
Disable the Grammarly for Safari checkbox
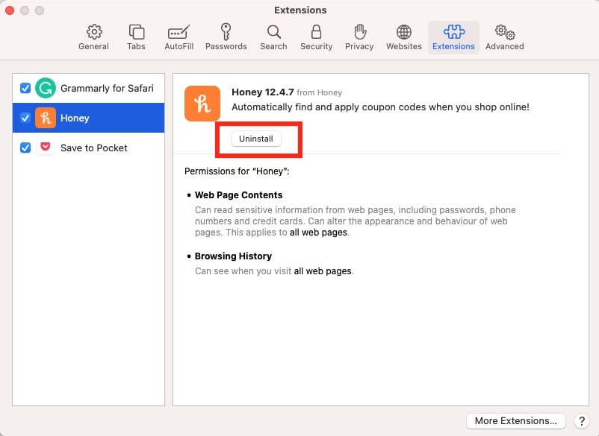point(25,88)
